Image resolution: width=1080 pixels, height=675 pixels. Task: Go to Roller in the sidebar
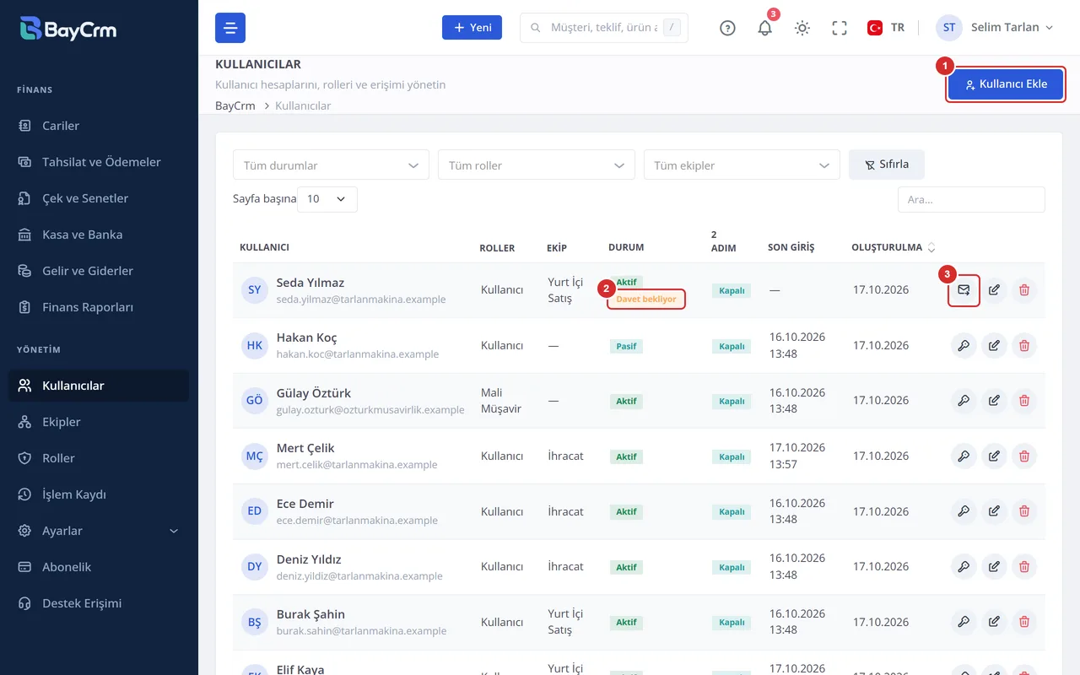[x=99, y=458]
